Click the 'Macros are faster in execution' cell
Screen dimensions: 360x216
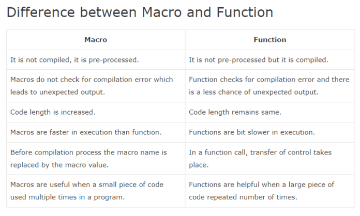pos(86,132)
